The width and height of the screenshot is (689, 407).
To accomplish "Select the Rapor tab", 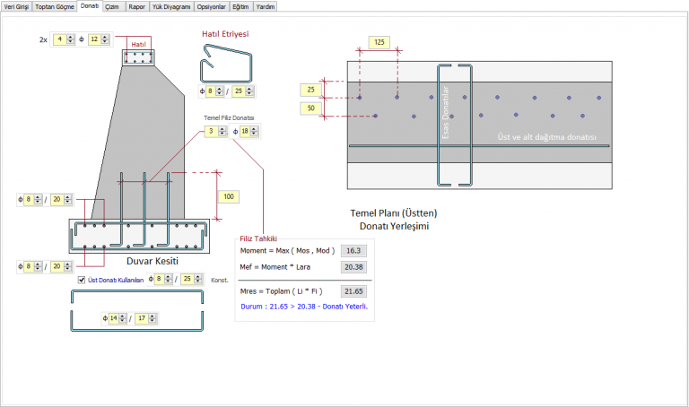I will (137, 6).
